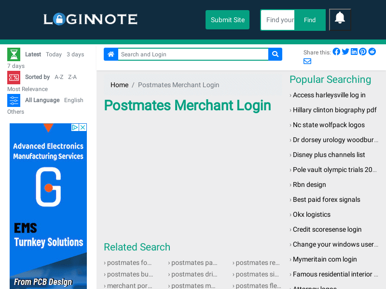Open 'Credit scoresense login' link
The height and width of the screenshot is (289, 386).
(327, 229)
